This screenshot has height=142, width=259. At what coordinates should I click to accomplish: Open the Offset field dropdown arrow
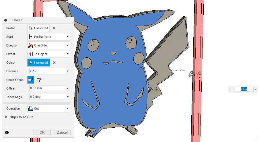pyautogui.click(x=68, y=88)
